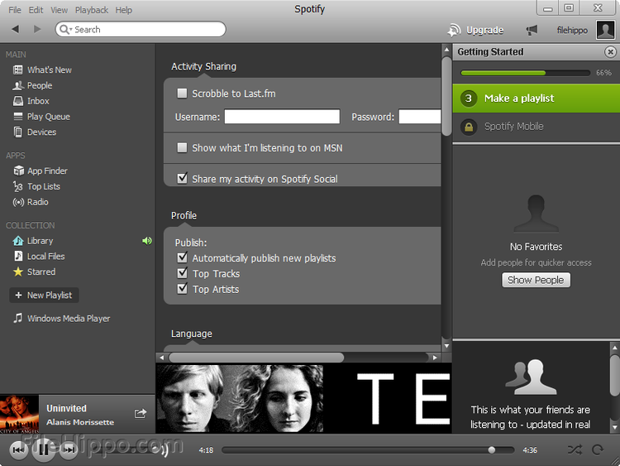620x466 pixels.
Task: Click the back navigation arrow
Action: coord(15,29)
